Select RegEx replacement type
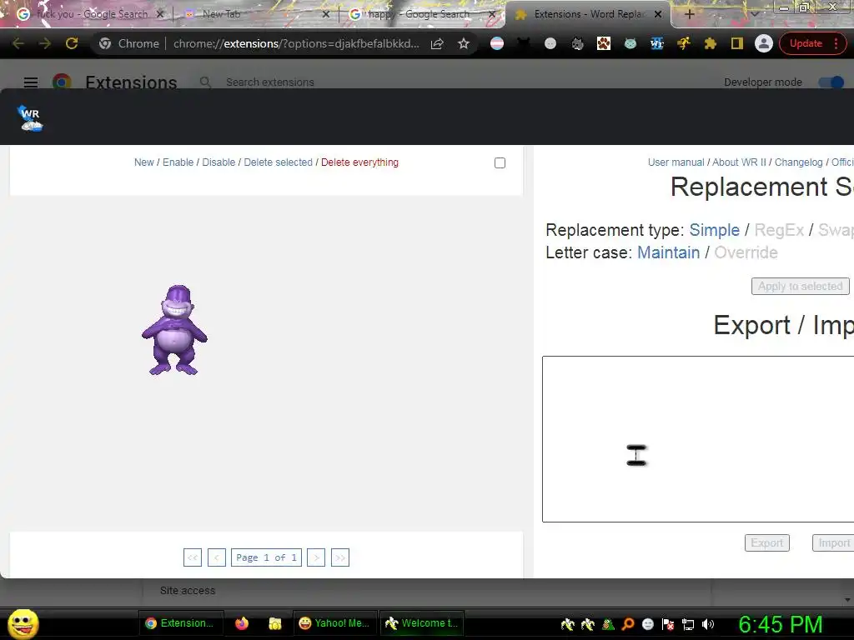The width and height of the screenshot is (854, 640). [779, 230]
